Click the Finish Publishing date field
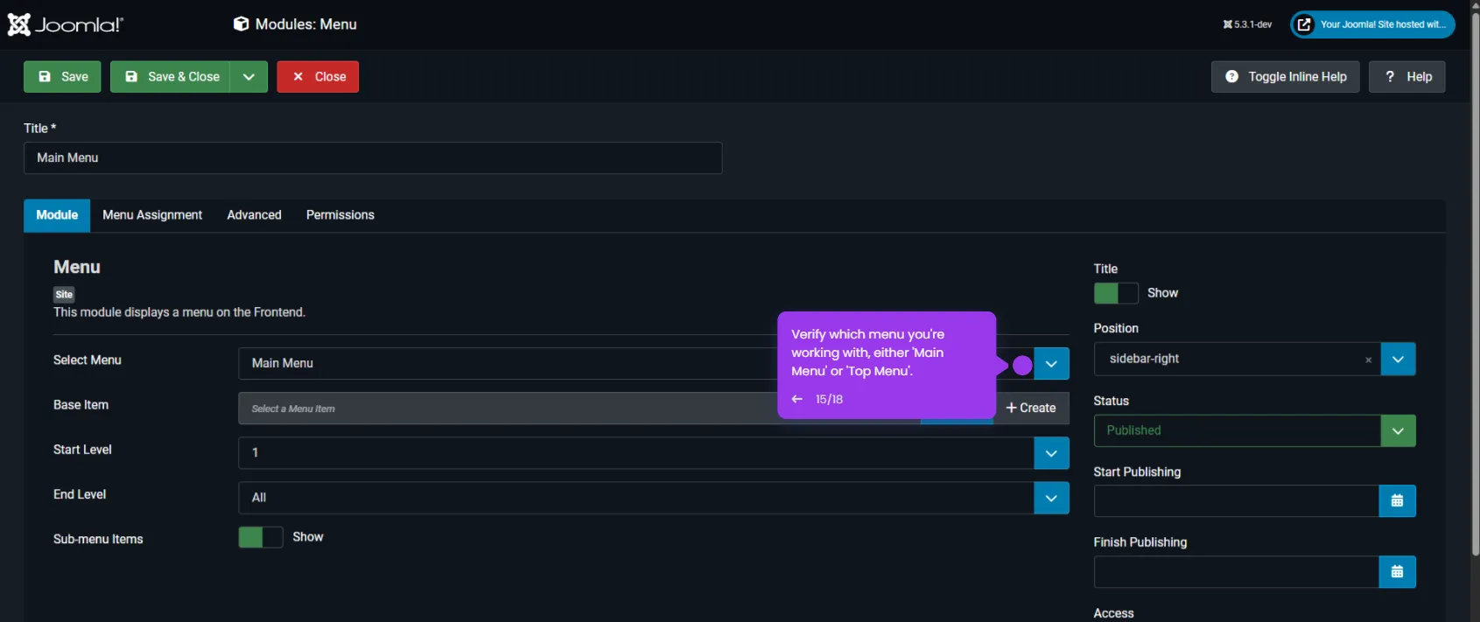 click(x=1237, y=572)
